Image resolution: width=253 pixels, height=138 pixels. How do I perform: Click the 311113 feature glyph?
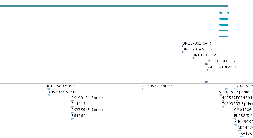[73, 107]
